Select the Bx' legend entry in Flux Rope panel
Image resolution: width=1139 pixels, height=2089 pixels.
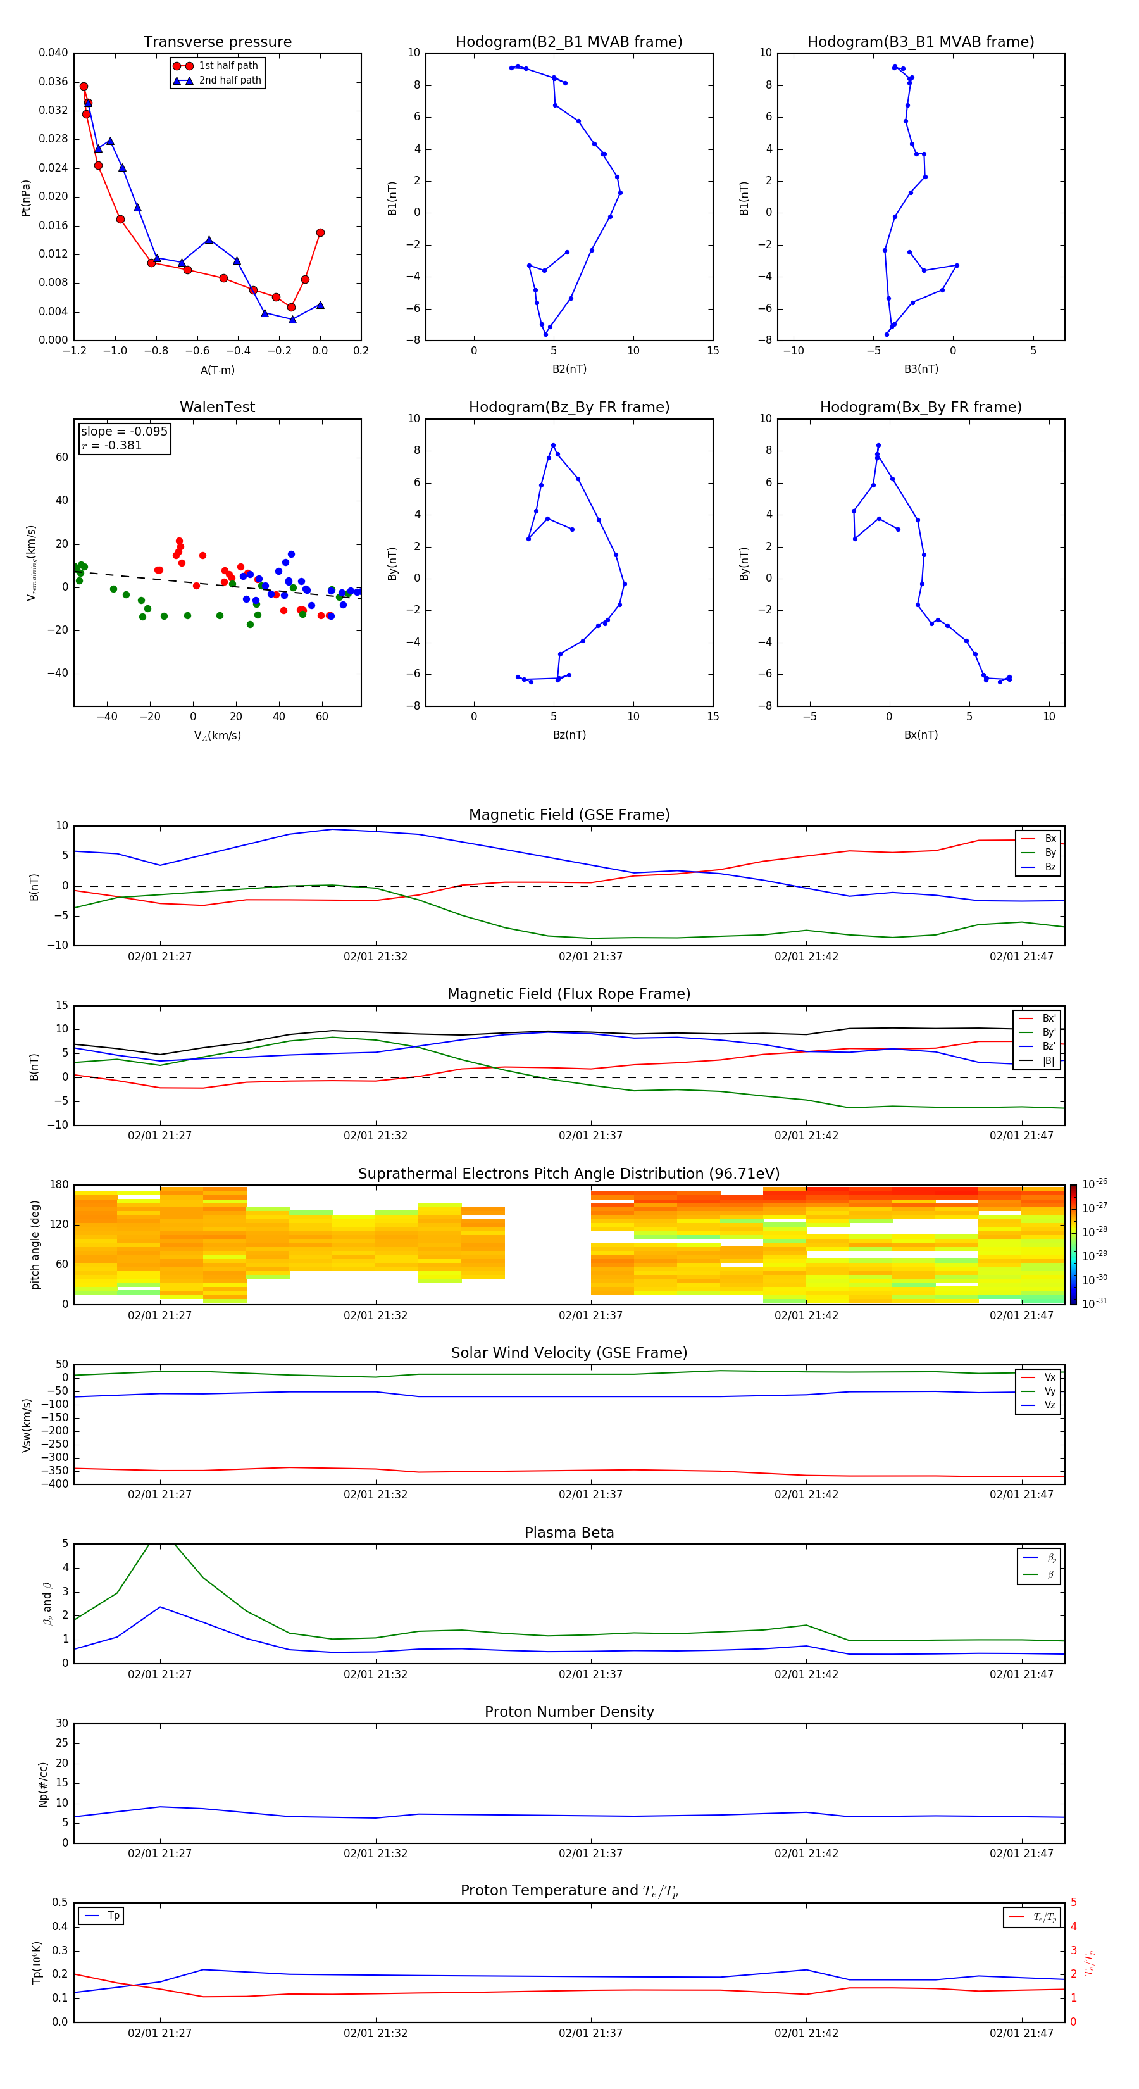click(x=1037, y=1019)
